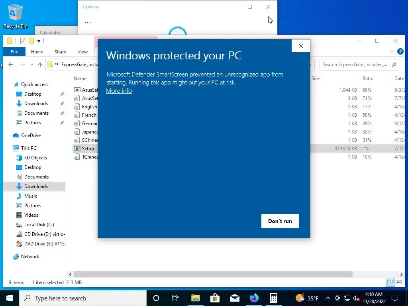
Task: Open the View ribbon tab
Action: [x=82, y=52]
